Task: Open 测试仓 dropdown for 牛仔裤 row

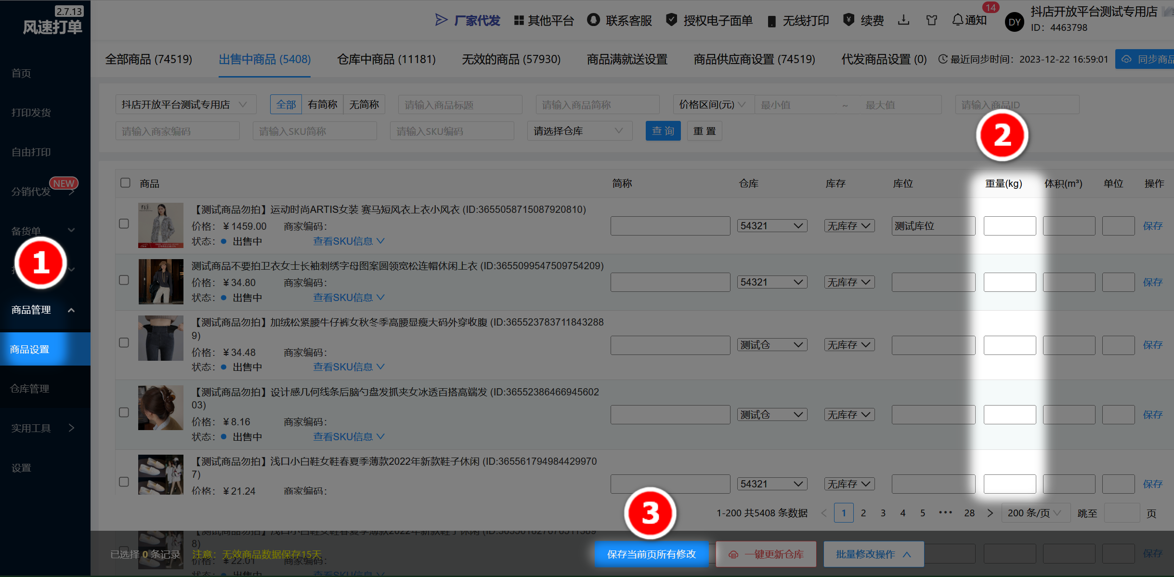Action: click(x=772, y=345)
